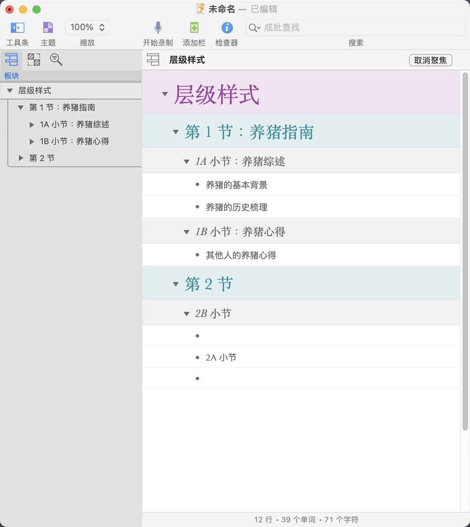
Task: Click the outline icon beside the 层级样式 header
Action: coord(153,60)
